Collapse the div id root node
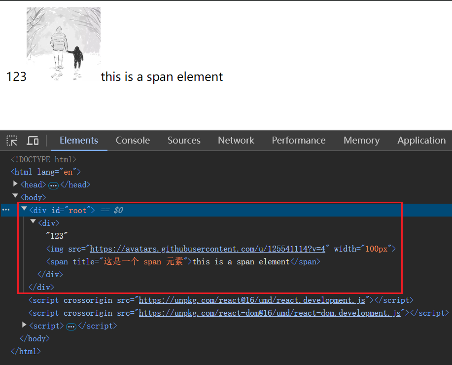 [24, 209]
